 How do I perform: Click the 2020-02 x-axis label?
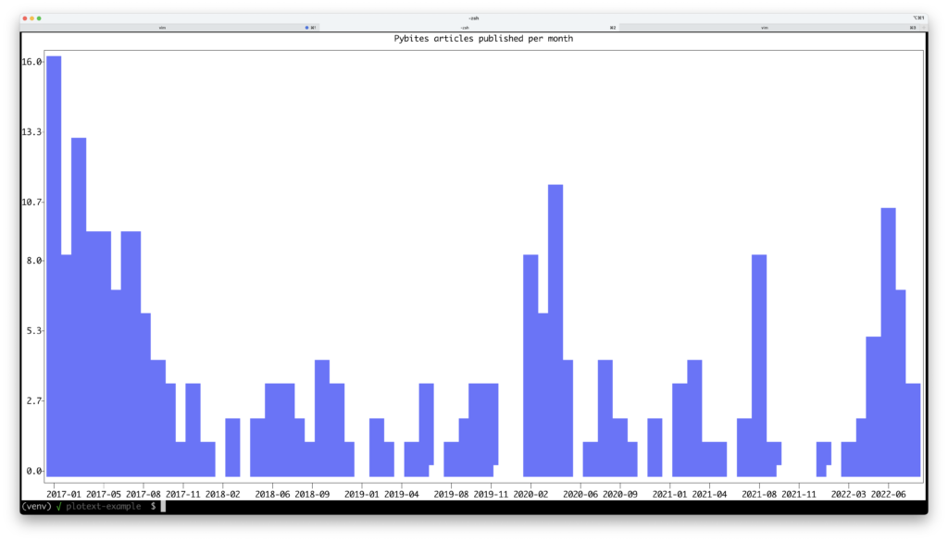coord(531,494)
